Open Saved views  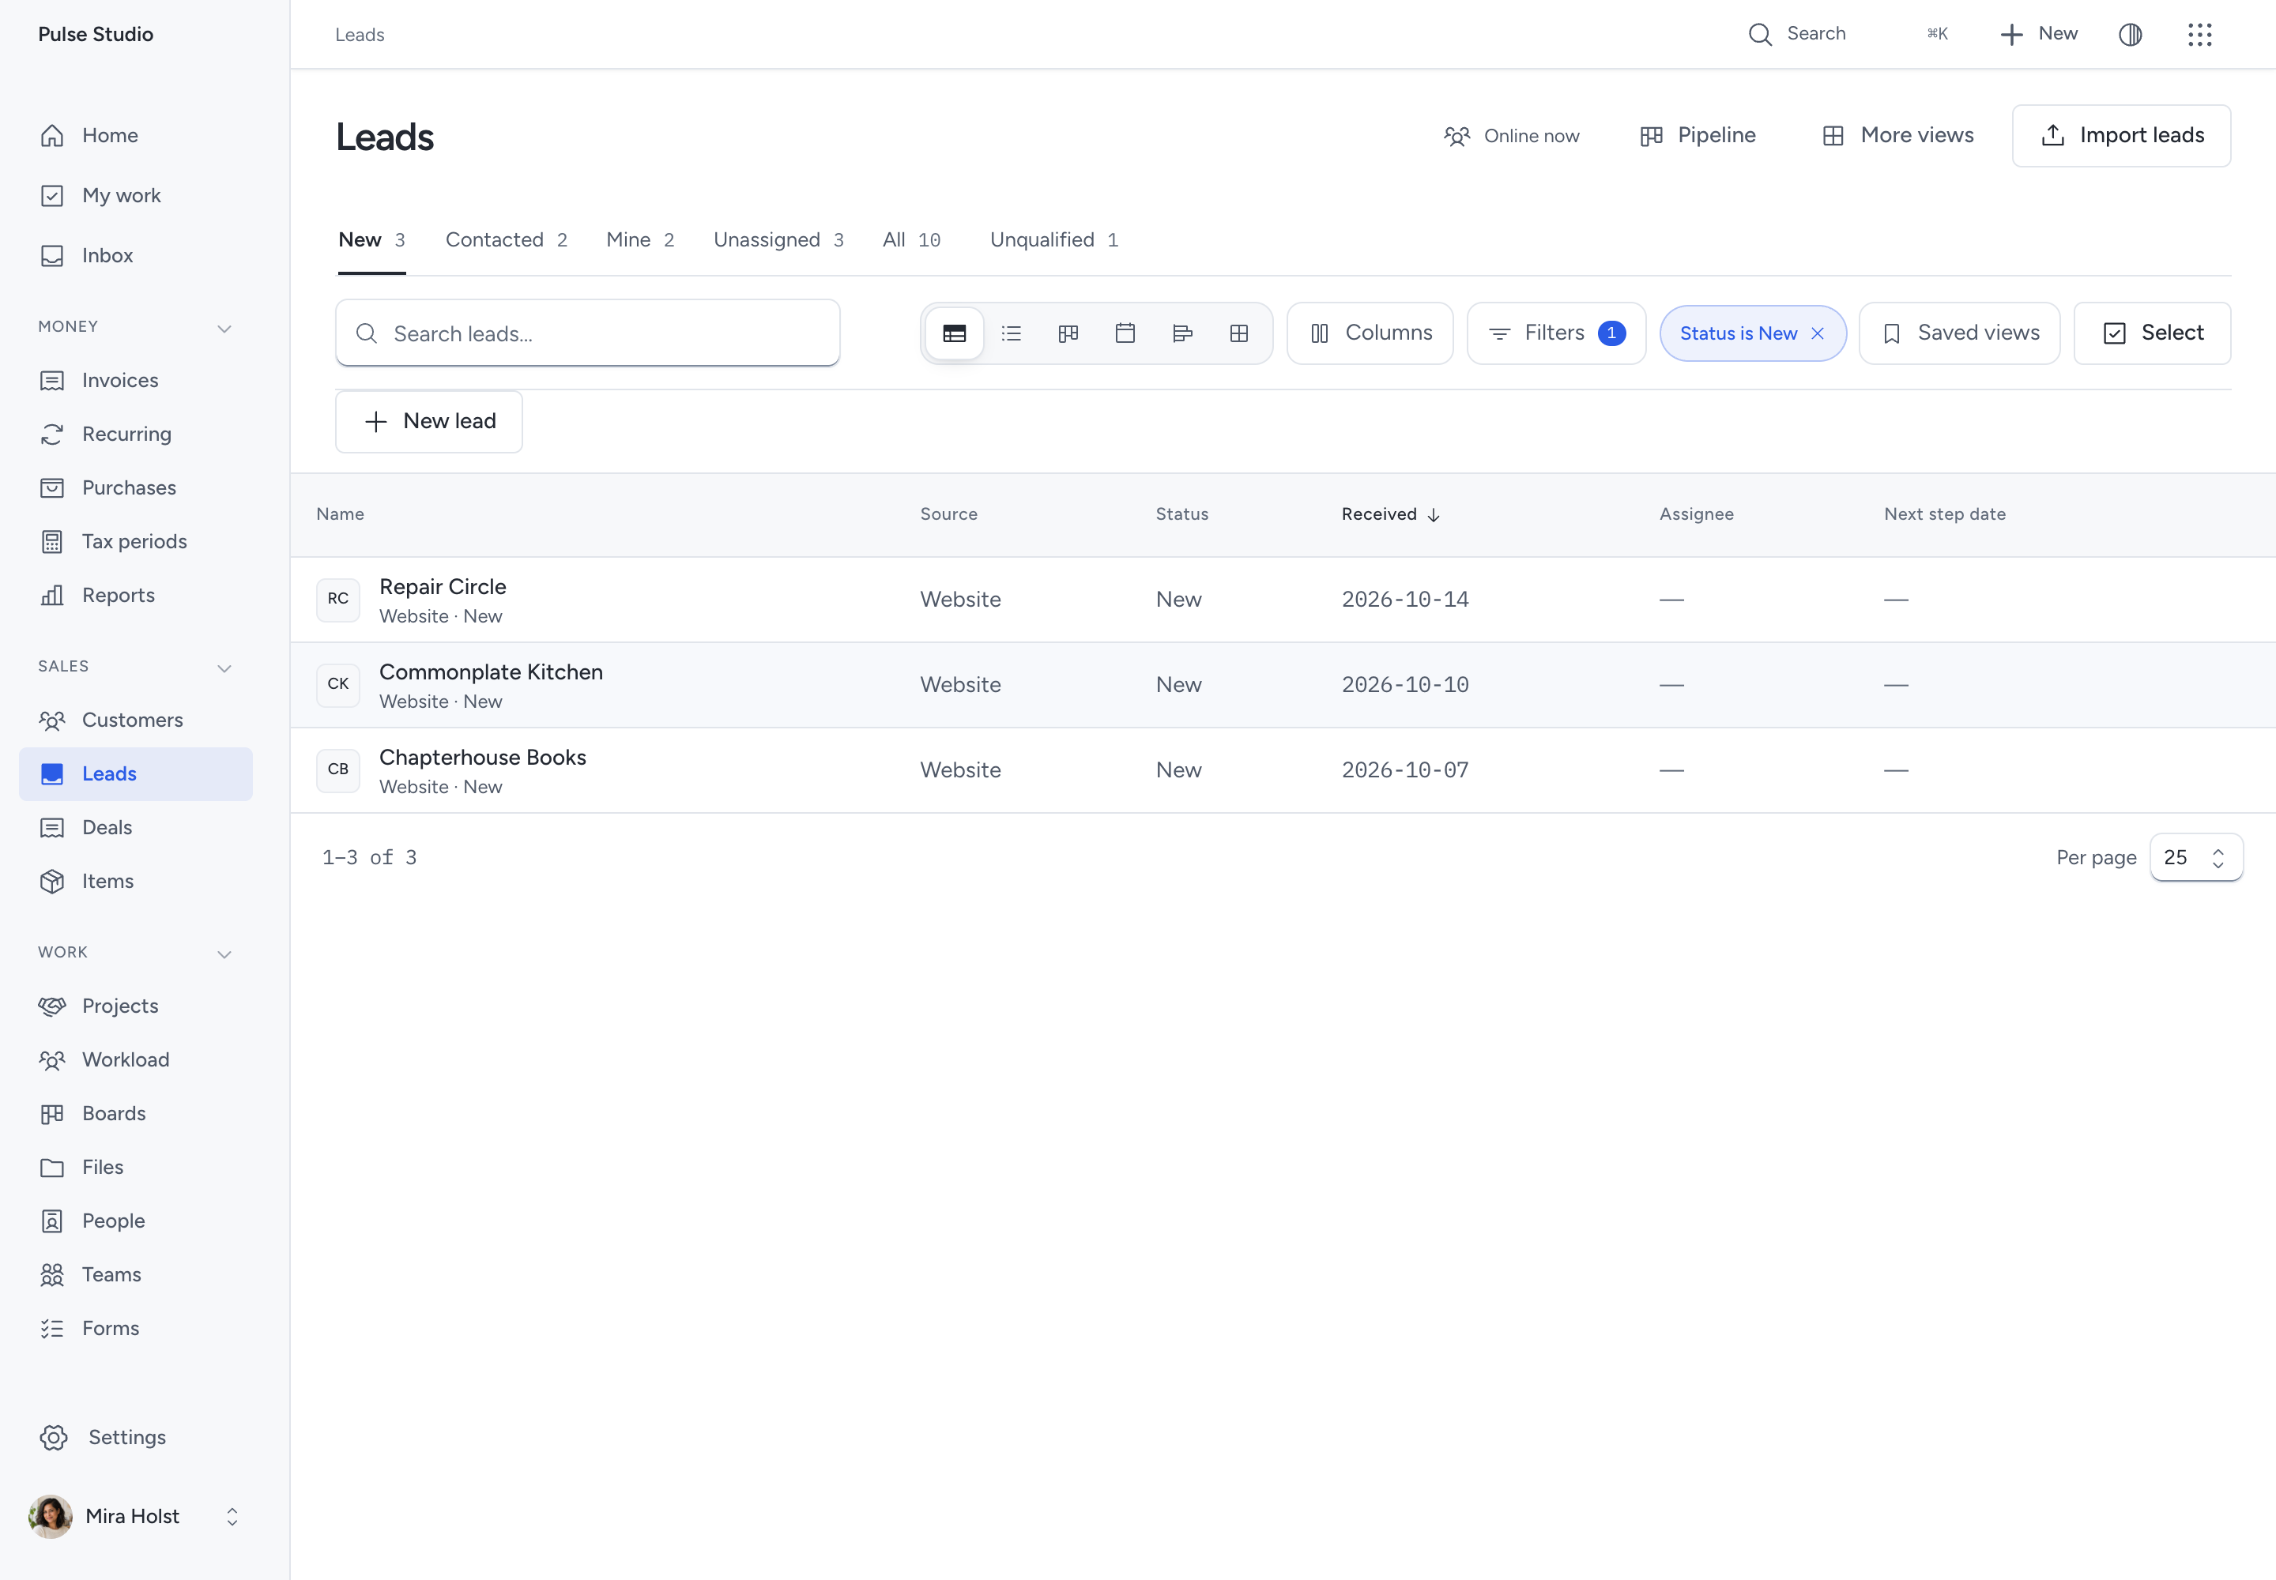click(1959, 333)
